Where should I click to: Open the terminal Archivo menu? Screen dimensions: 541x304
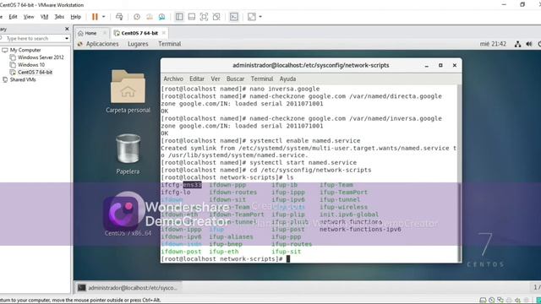173,79
